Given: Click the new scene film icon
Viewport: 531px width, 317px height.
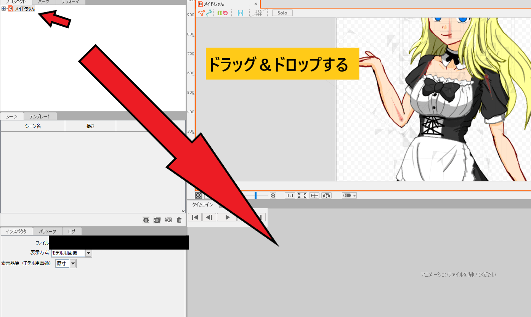Looking at the screenshot, I should pyautogui.click(x=146, y=220).
